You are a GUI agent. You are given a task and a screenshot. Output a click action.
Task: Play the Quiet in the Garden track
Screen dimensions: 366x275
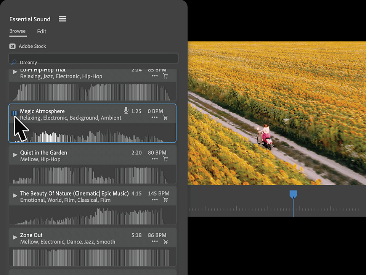[15, 155]
